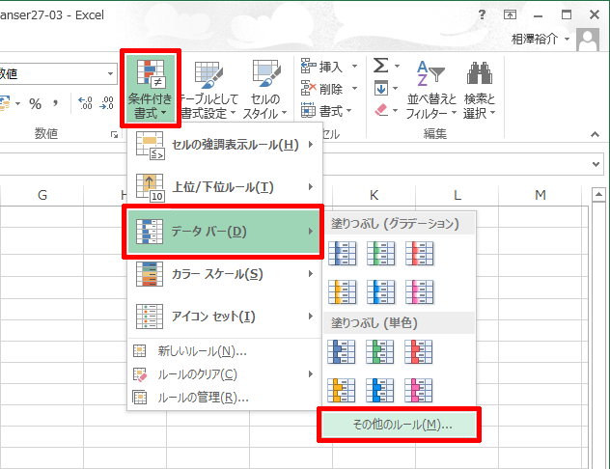Image resolution: width=610 pixels, height=469 pixels.
Task: Expand the Clear dropdown arrow
Action: (395, 110)
